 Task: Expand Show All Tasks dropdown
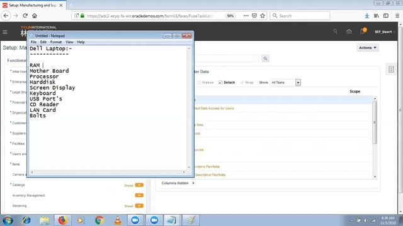pos(298,82)
